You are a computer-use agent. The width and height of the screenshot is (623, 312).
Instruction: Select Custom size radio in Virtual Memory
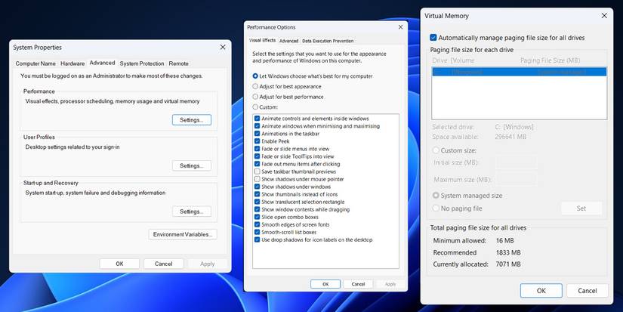click(436, 150)
